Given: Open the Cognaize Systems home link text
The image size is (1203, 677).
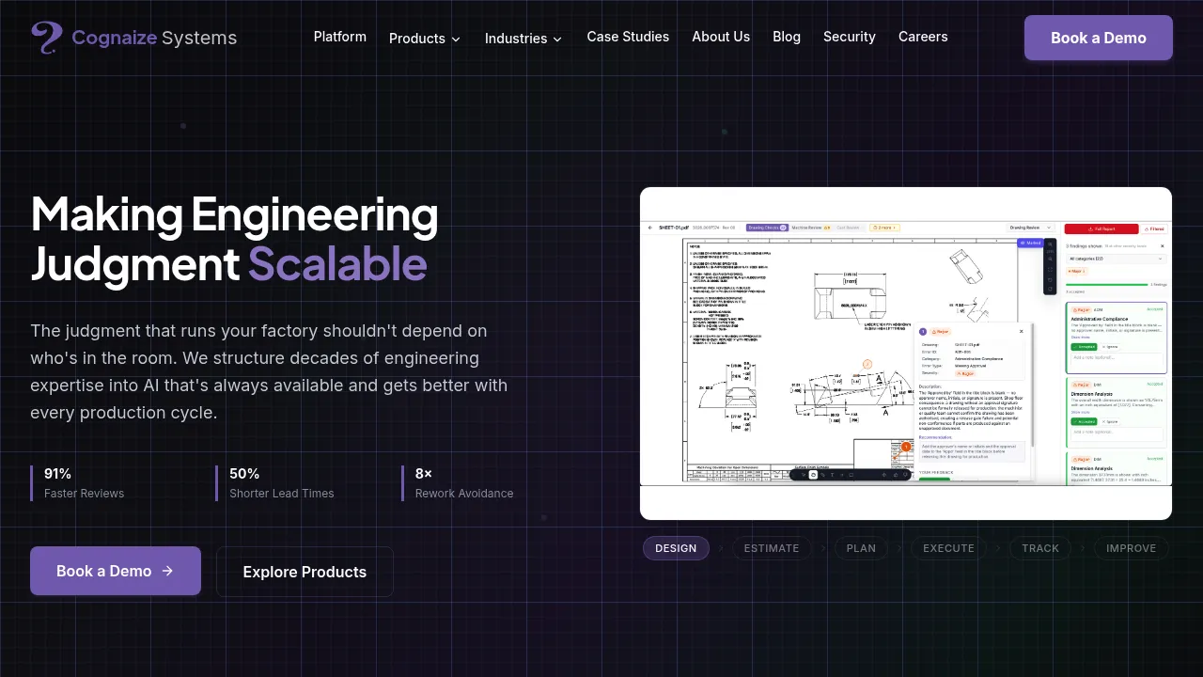Looking at the screenshot, I should [154, 38].
